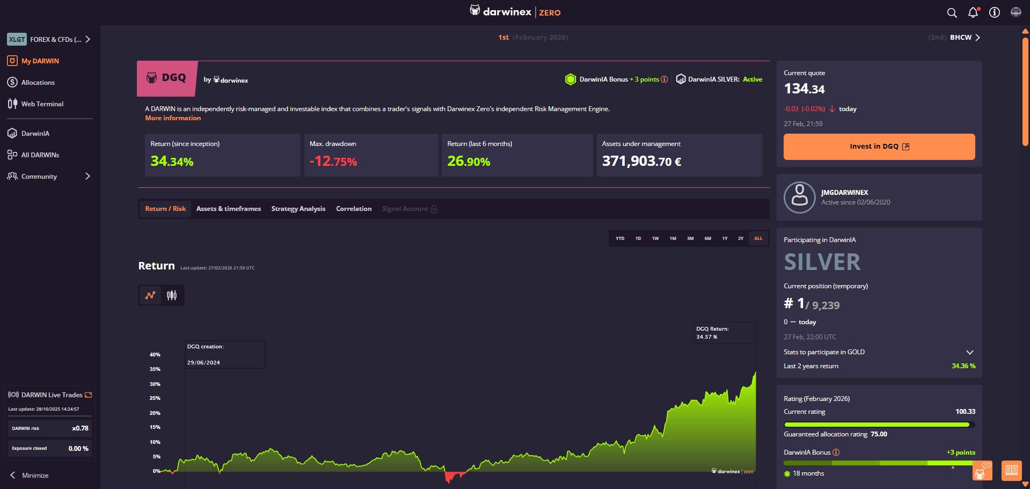Open the notifications bell
1030x489 pixels.
[x=973, y=12]
